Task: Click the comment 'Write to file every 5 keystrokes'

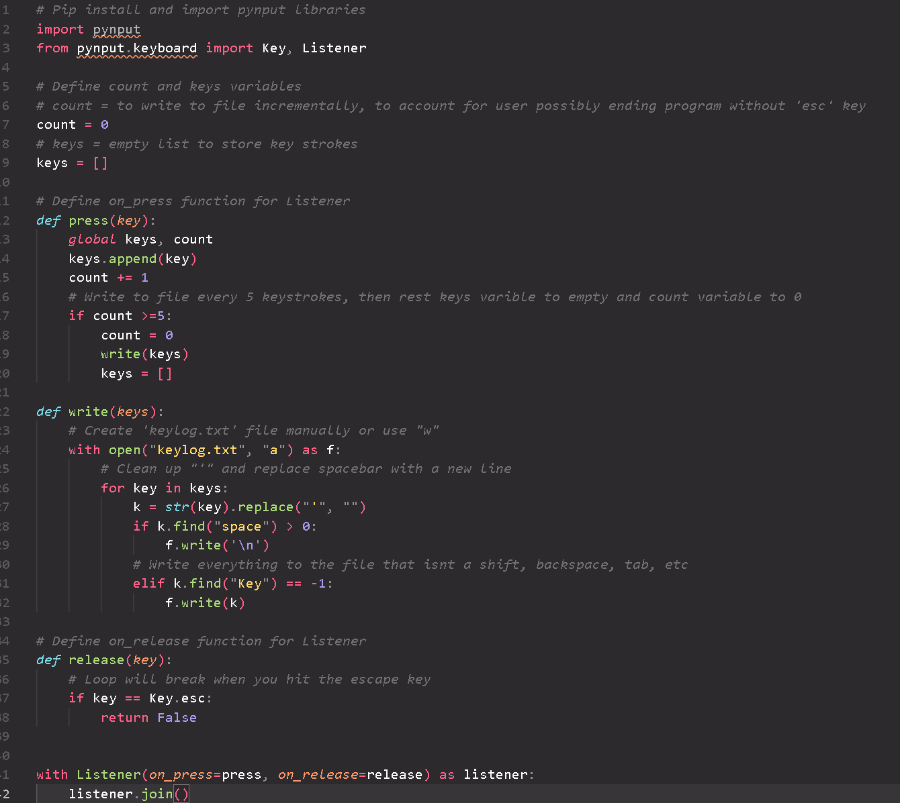Action: pyautogui.click(x=435, y=297)
